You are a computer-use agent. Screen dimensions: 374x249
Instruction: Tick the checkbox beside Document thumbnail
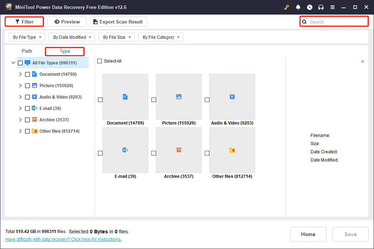(x=100, y=100)
